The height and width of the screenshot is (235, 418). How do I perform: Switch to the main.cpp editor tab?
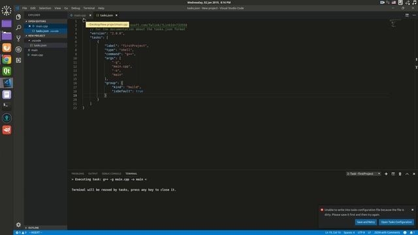point(80,15)
